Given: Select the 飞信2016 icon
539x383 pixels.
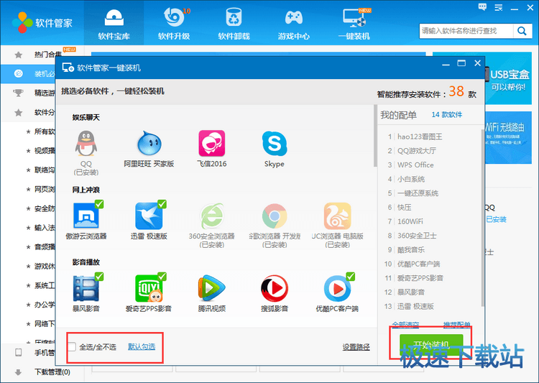Looking at the screenshot, I should [x=212, y=144].
